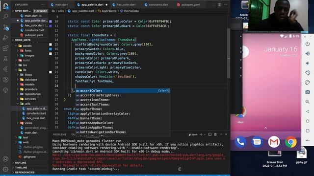Click the primaryBlueDark color swatch in gutter

[51, 26]
